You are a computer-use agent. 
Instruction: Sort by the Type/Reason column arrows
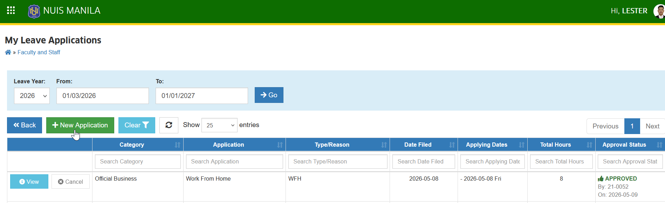(x=384, y=145)
